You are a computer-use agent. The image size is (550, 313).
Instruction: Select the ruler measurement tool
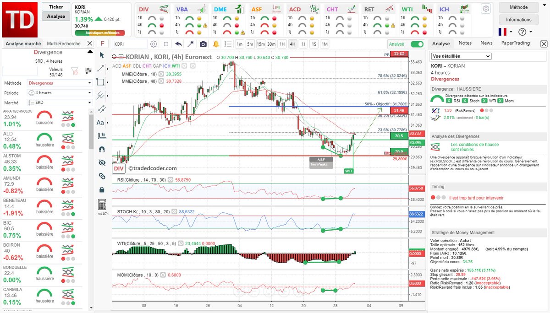pos(102,136)
